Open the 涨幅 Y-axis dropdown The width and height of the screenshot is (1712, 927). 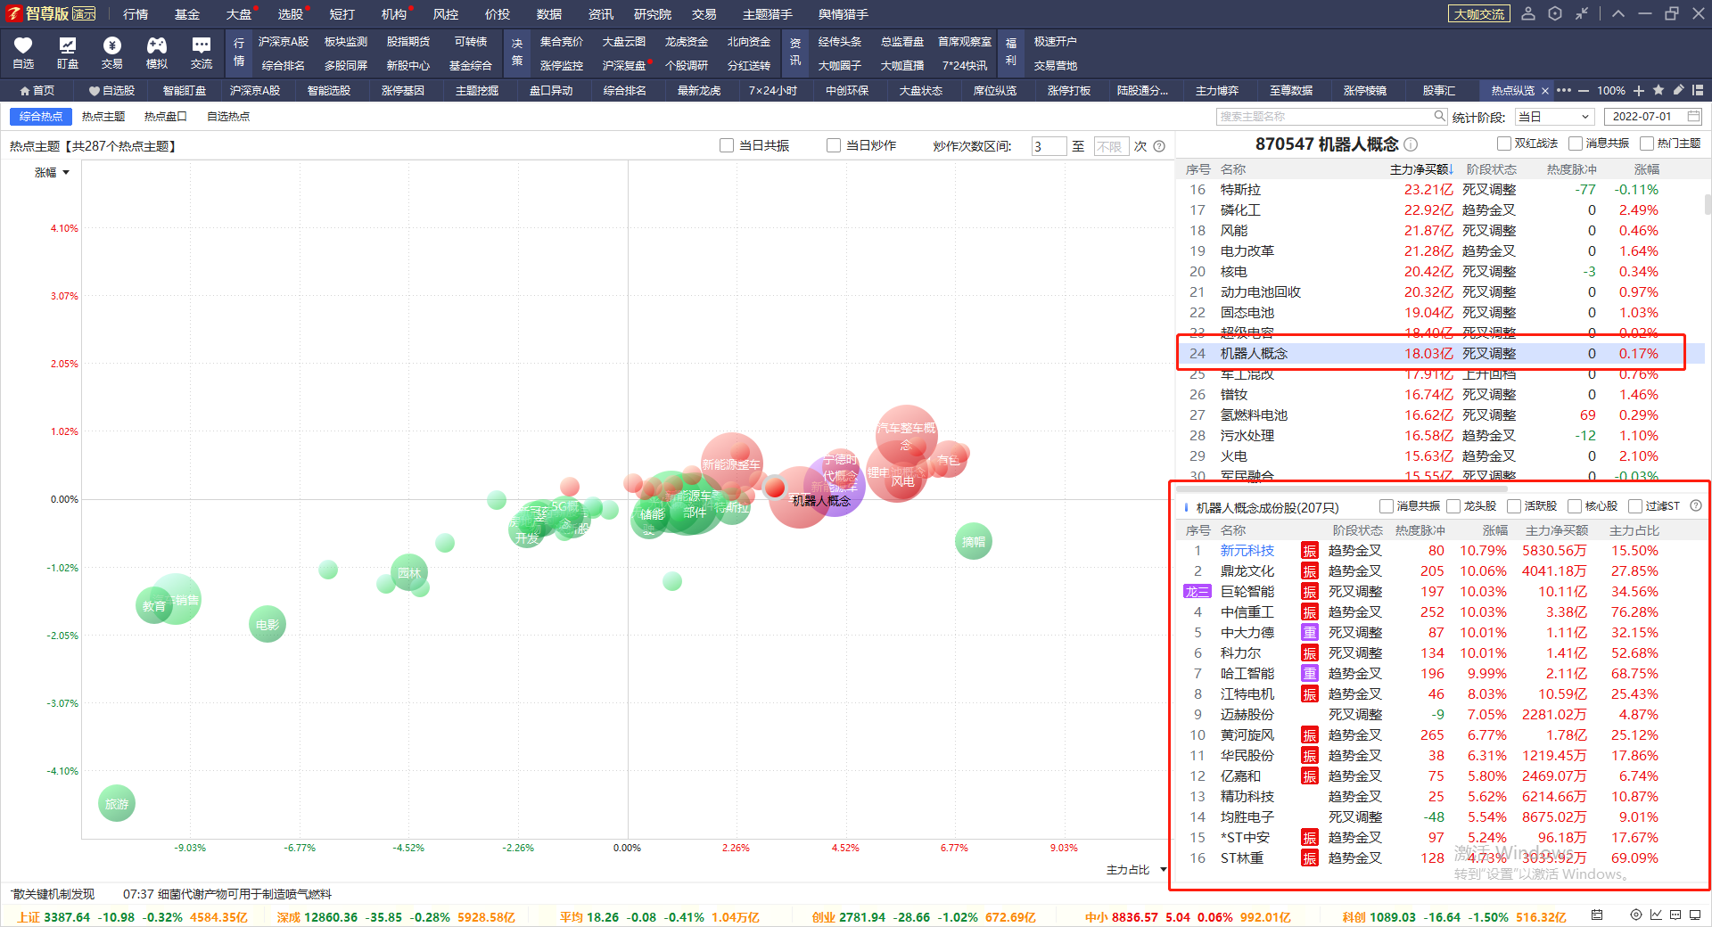point(52,172)
